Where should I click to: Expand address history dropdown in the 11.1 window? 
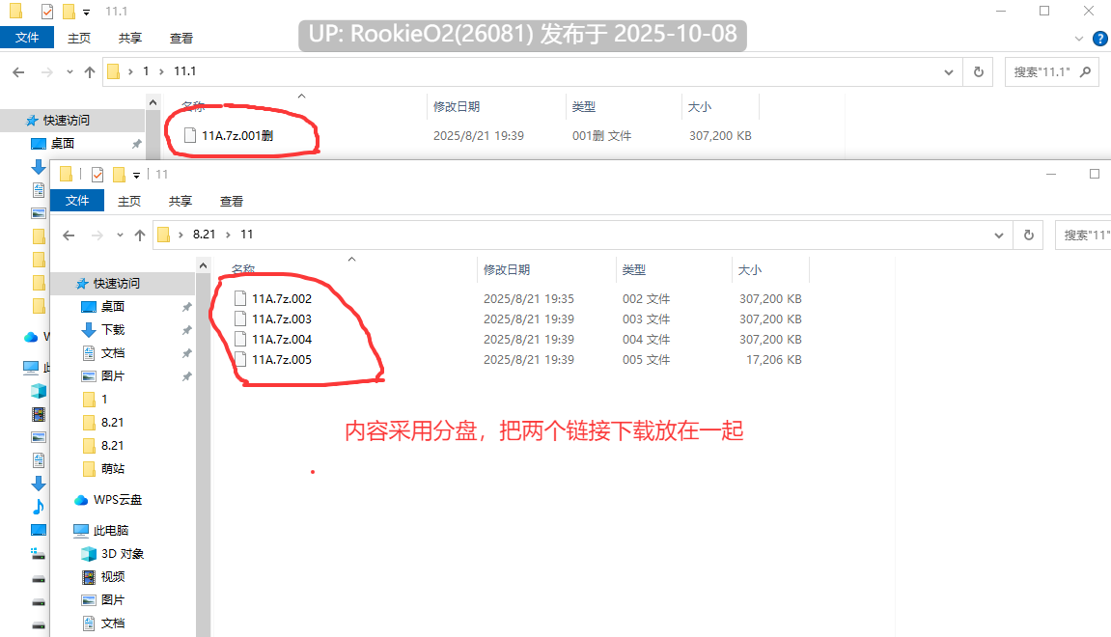949,72
